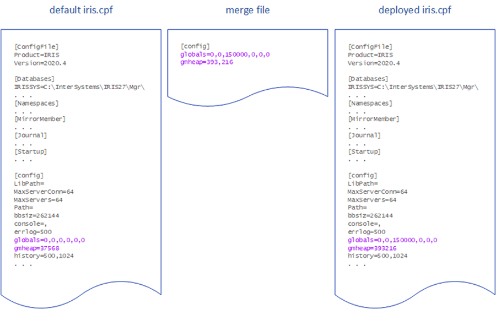The width and height of the screenshot is (496, 309).
Task: Click gmheap=393216 in deployed iris.cpf
Action: point(373,248)
